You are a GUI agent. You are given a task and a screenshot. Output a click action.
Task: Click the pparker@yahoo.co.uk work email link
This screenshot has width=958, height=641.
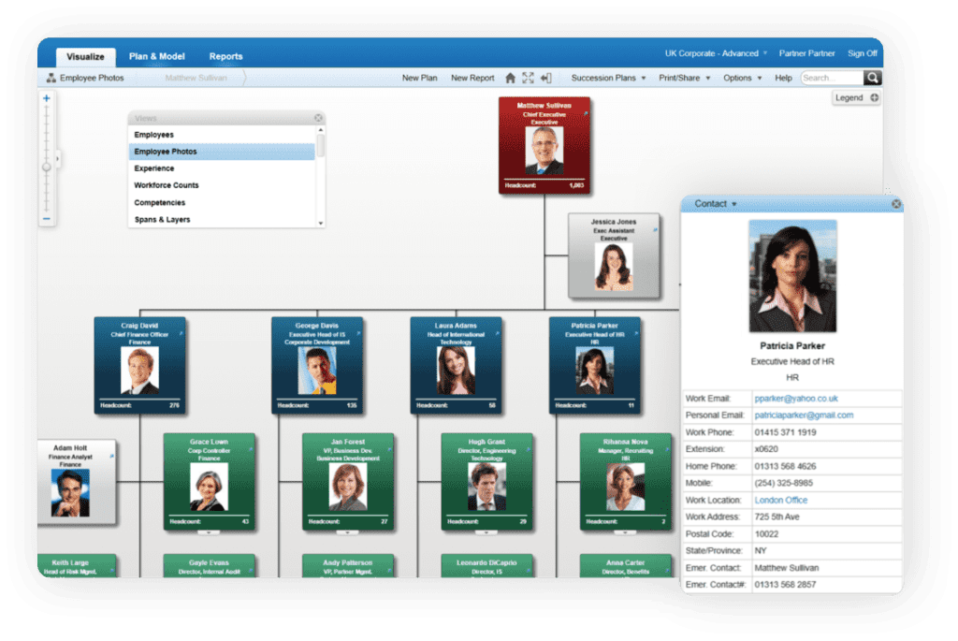coord(796,399)
